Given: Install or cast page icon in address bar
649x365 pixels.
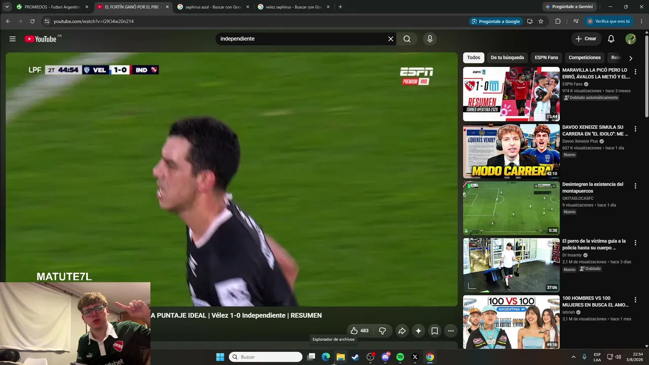Looking at the screenshot, I should pos(530,21).
